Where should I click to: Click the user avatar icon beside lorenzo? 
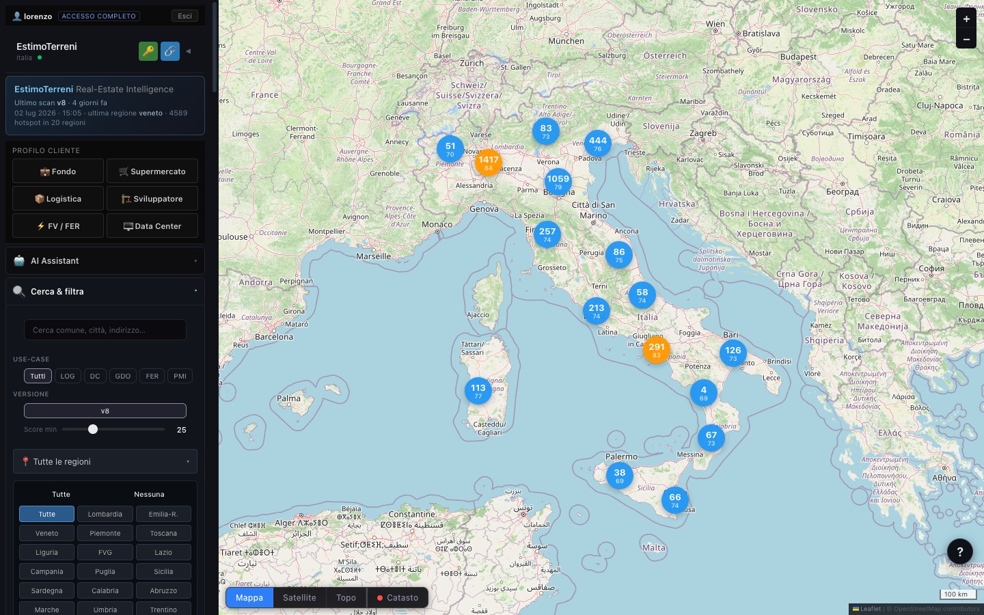(17, 16)
